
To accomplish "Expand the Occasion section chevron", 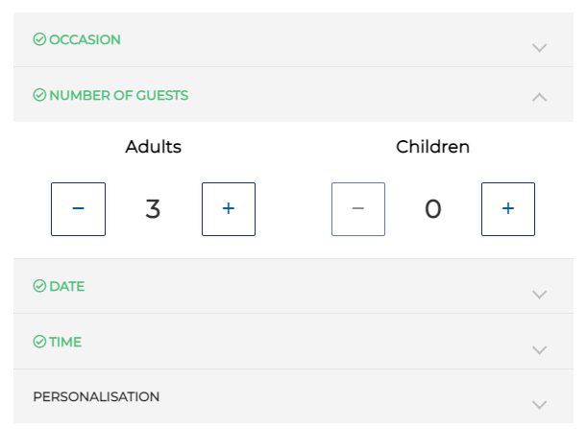I will [540, 48].
